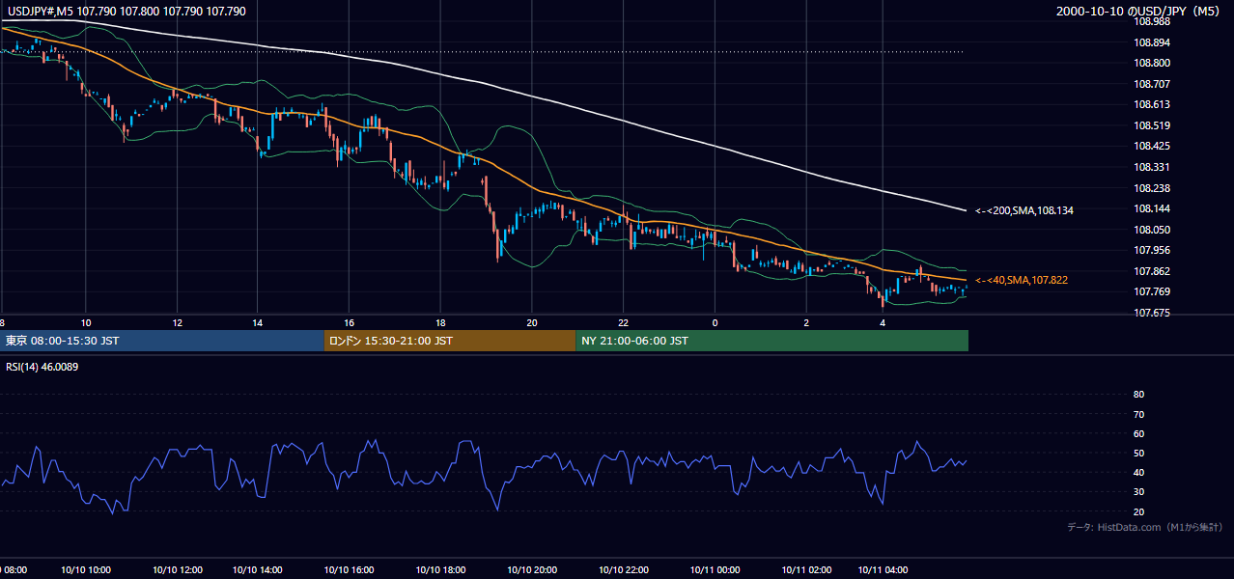
Task: Click the bottom time label 10/11 04:00
Action: [883, 570]
